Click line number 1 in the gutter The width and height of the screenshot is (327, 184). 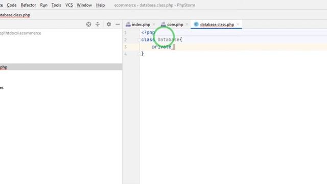pyautogui.click(x=125, y=33)
